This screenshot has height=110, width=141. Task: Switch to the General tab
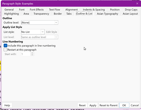[9, 10]
